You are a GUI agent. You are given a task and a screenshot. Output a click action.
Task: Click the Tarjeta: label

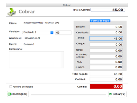pyautogui.click(x=80, y=38)
